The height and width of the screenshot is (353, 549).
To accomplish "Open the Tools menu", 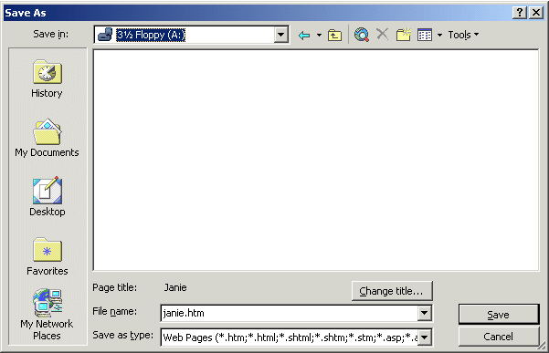I will [x=463, y=35].
